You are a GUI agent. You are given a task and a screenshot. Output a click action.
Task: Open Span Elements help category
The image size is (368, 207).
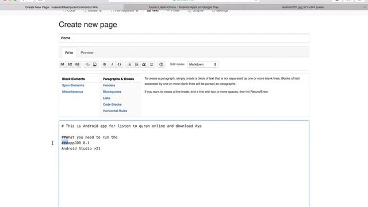point(73,85)
